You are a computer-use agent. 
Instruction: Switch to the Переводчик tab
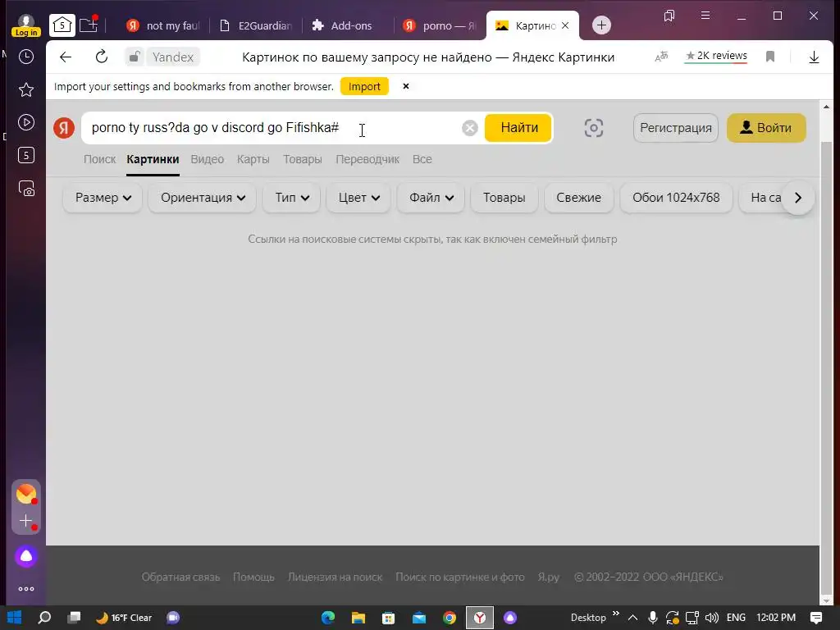[367, 159]
